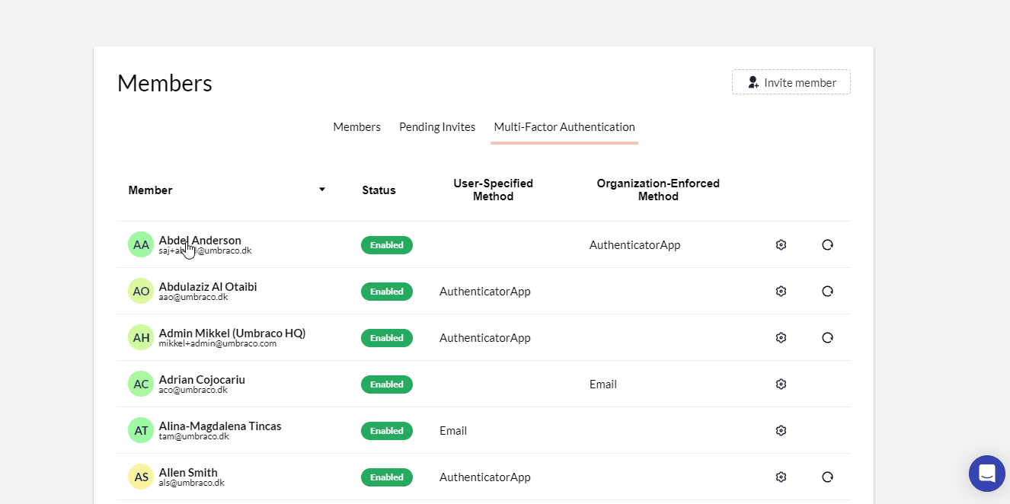Image resolution: width=1010 pixels, height=504 pixels.
Task: Click the Status column header
Action: 379,190
